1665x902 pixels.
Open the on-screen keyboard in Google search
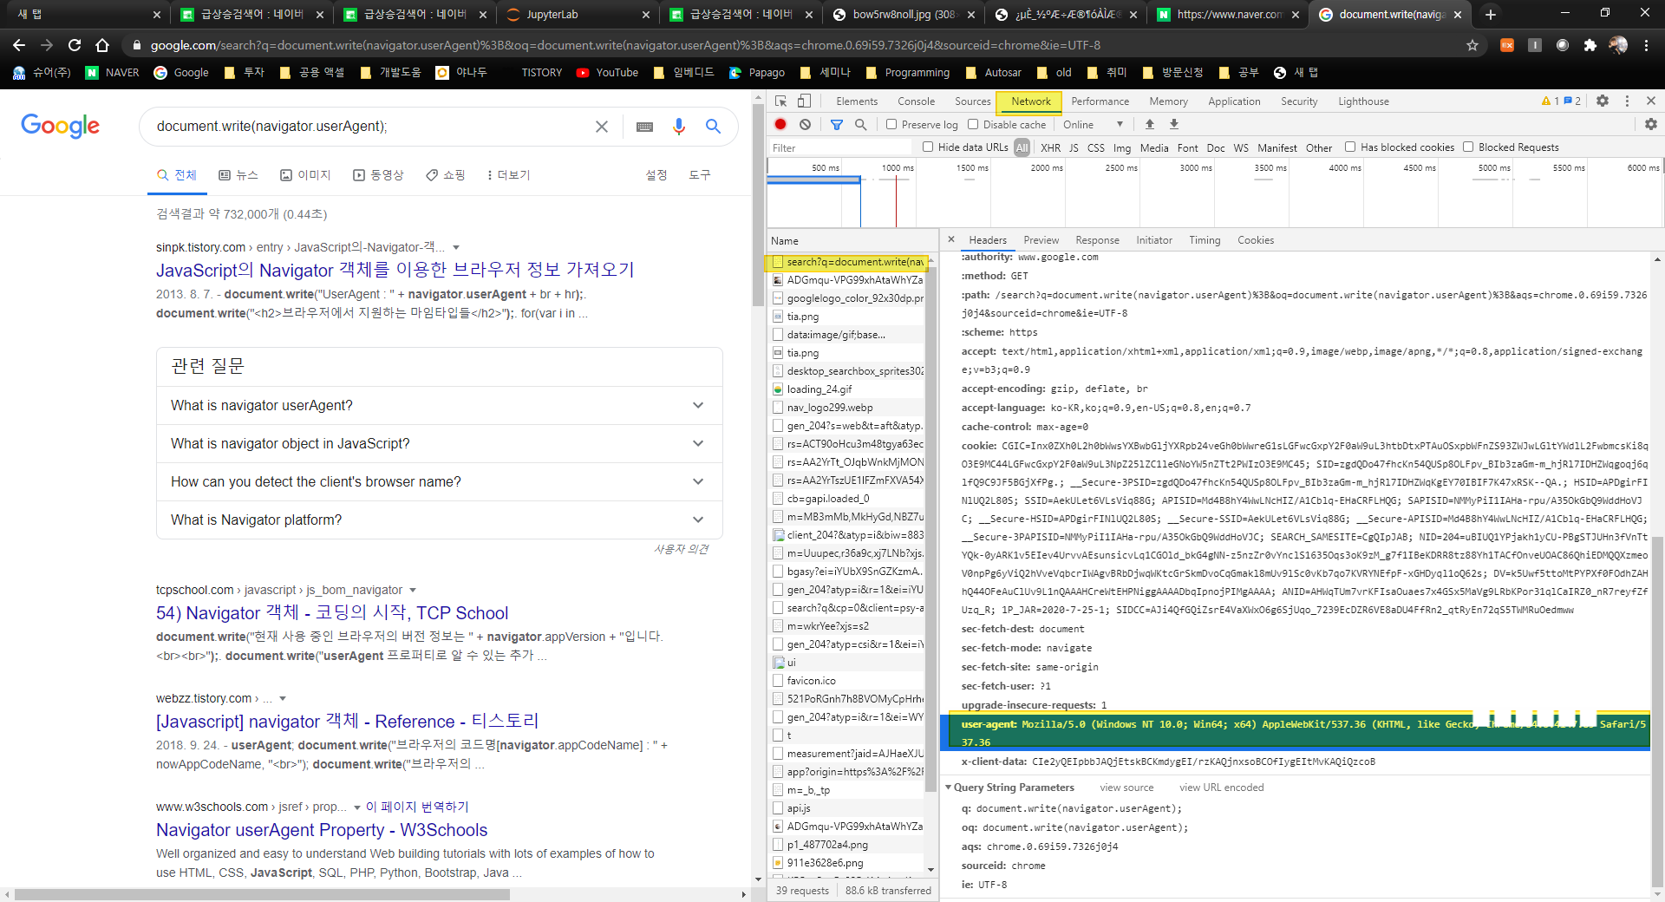click(x=644, y=127)
